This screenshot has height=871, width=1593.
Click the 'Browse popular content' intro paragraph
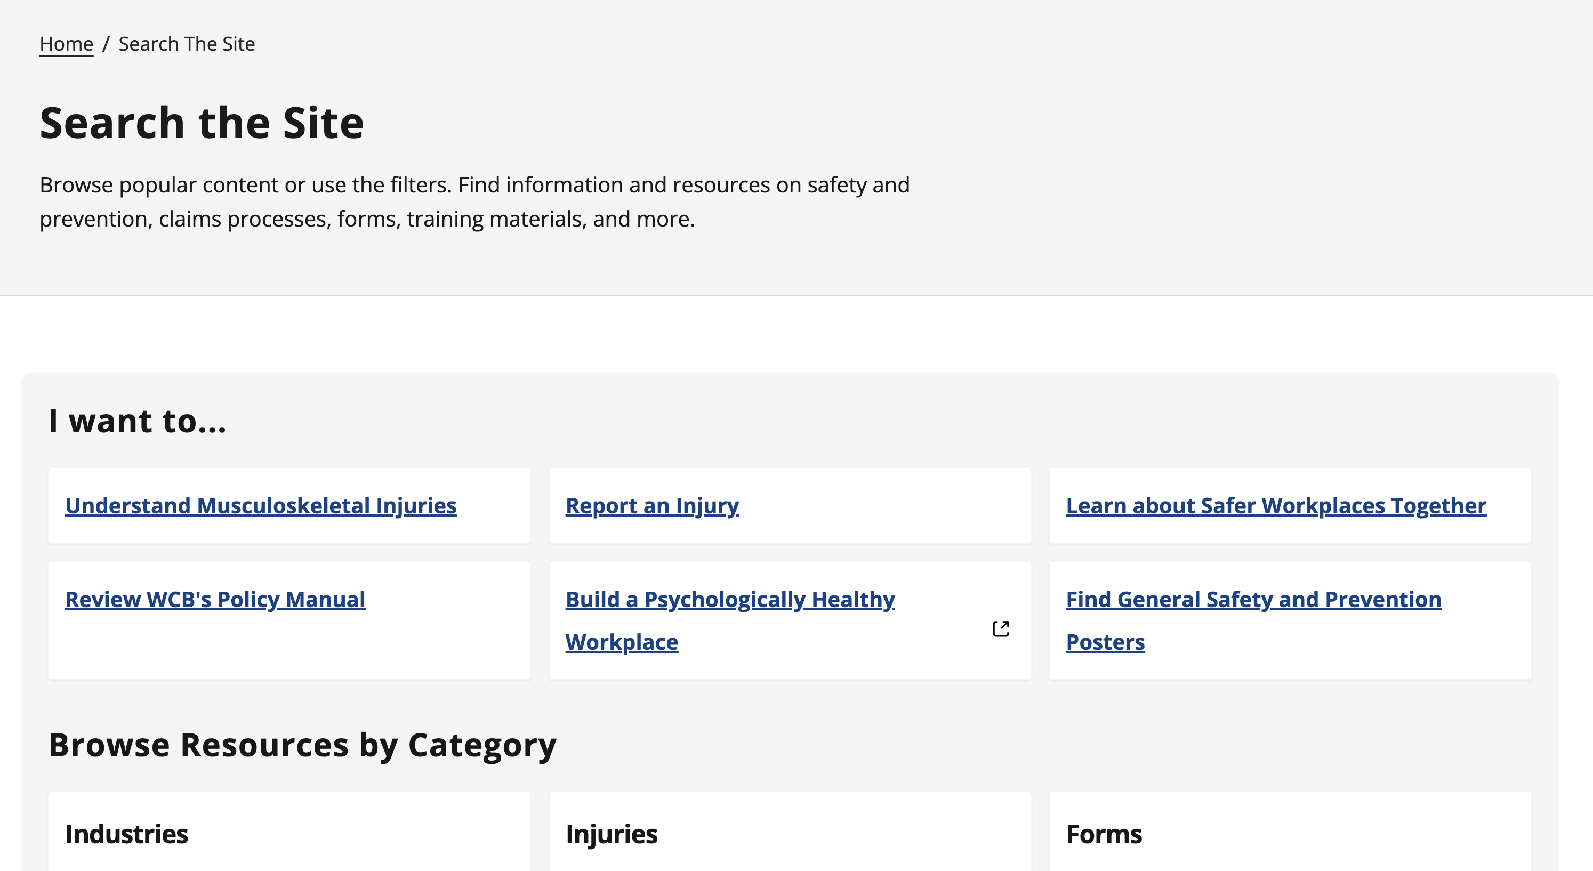coord(474,201)
